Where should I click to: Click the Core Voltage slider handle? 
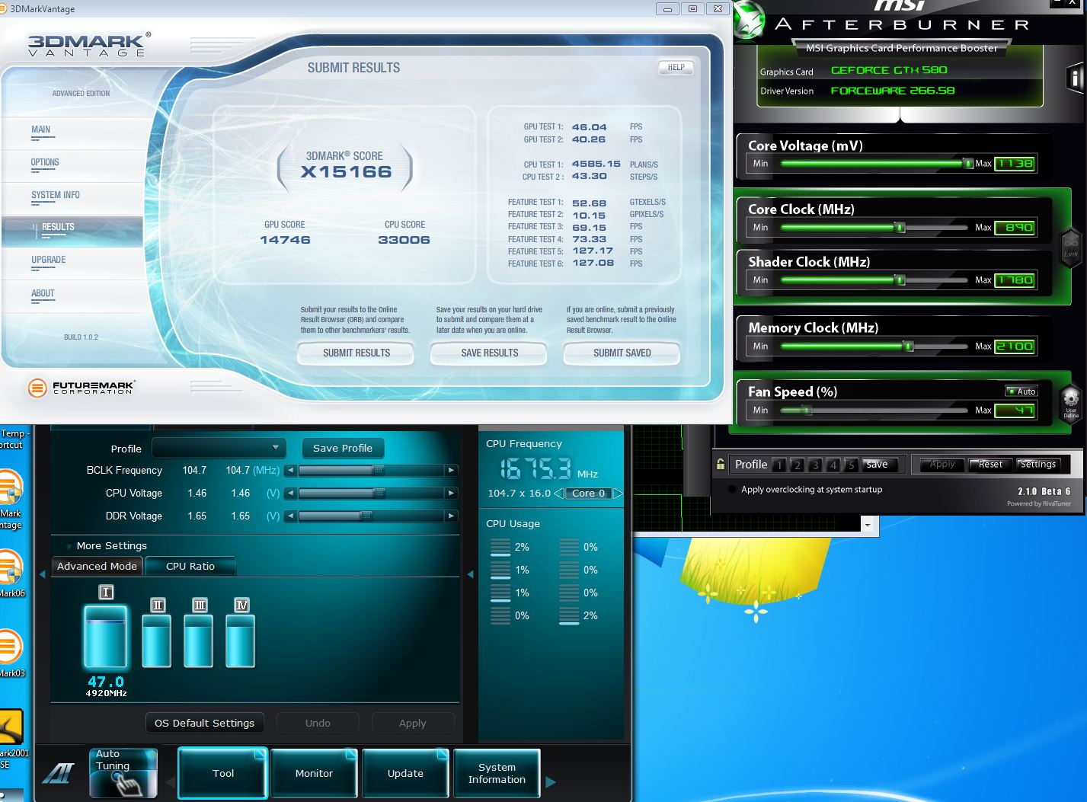point(967,163)
